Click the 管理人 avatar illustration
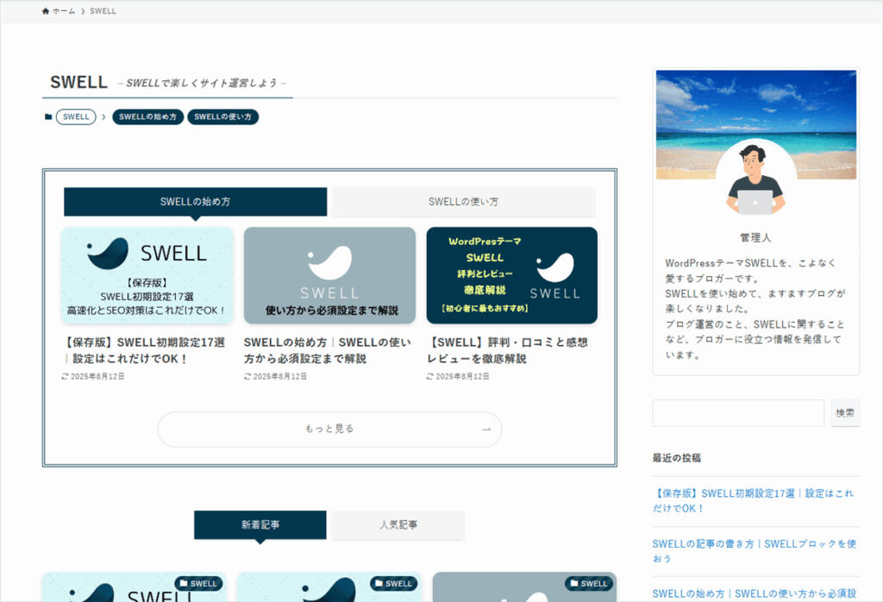The image size is (883, 602). click(755, 179)
